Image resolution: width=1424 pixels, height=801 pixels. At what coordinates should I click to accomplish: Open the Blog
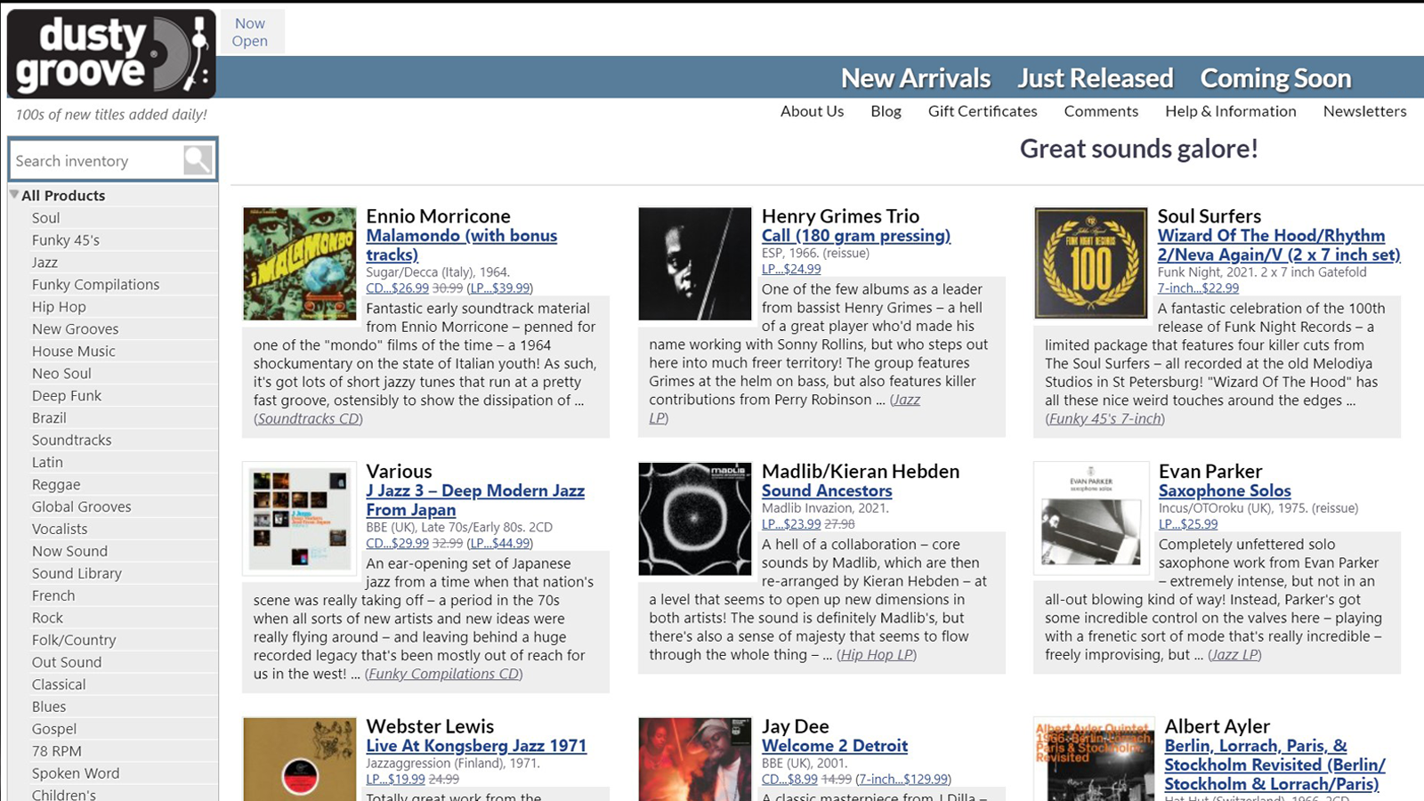[x=886, y=111]
